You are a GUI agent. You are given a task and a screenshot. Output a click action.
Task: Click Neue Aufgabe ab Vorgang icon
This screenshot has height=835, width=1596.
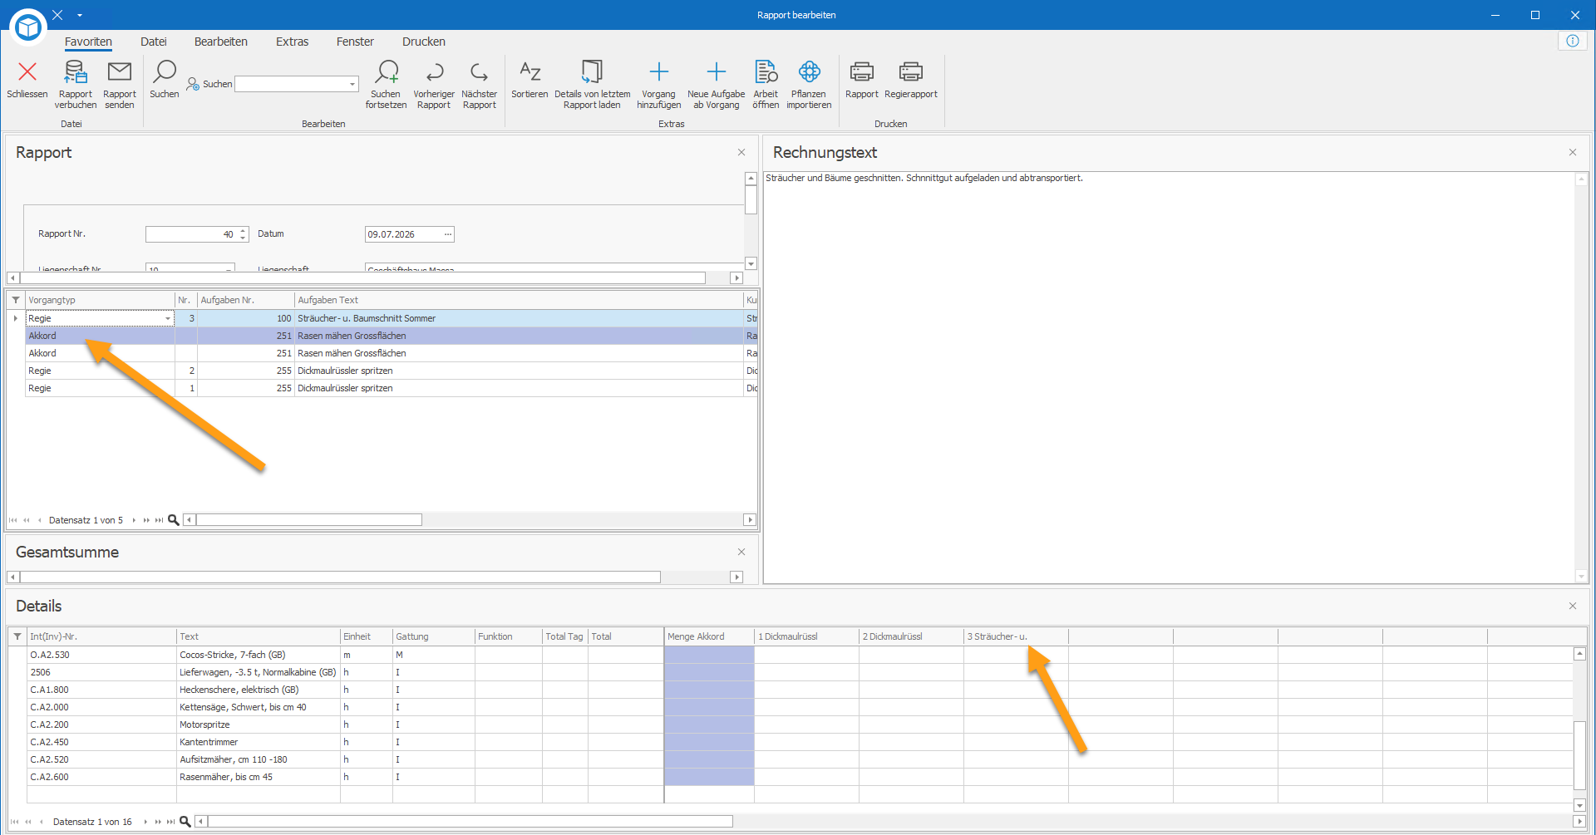717,72
